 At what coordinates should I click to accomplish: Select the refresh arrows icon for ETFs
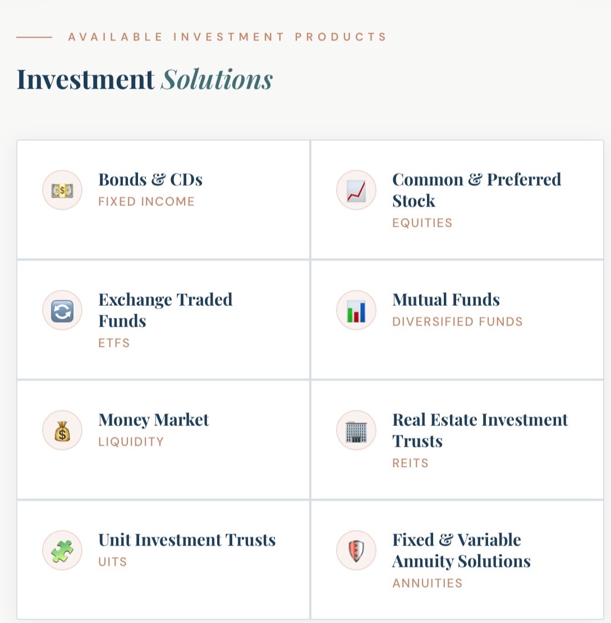tap(62, 310)
